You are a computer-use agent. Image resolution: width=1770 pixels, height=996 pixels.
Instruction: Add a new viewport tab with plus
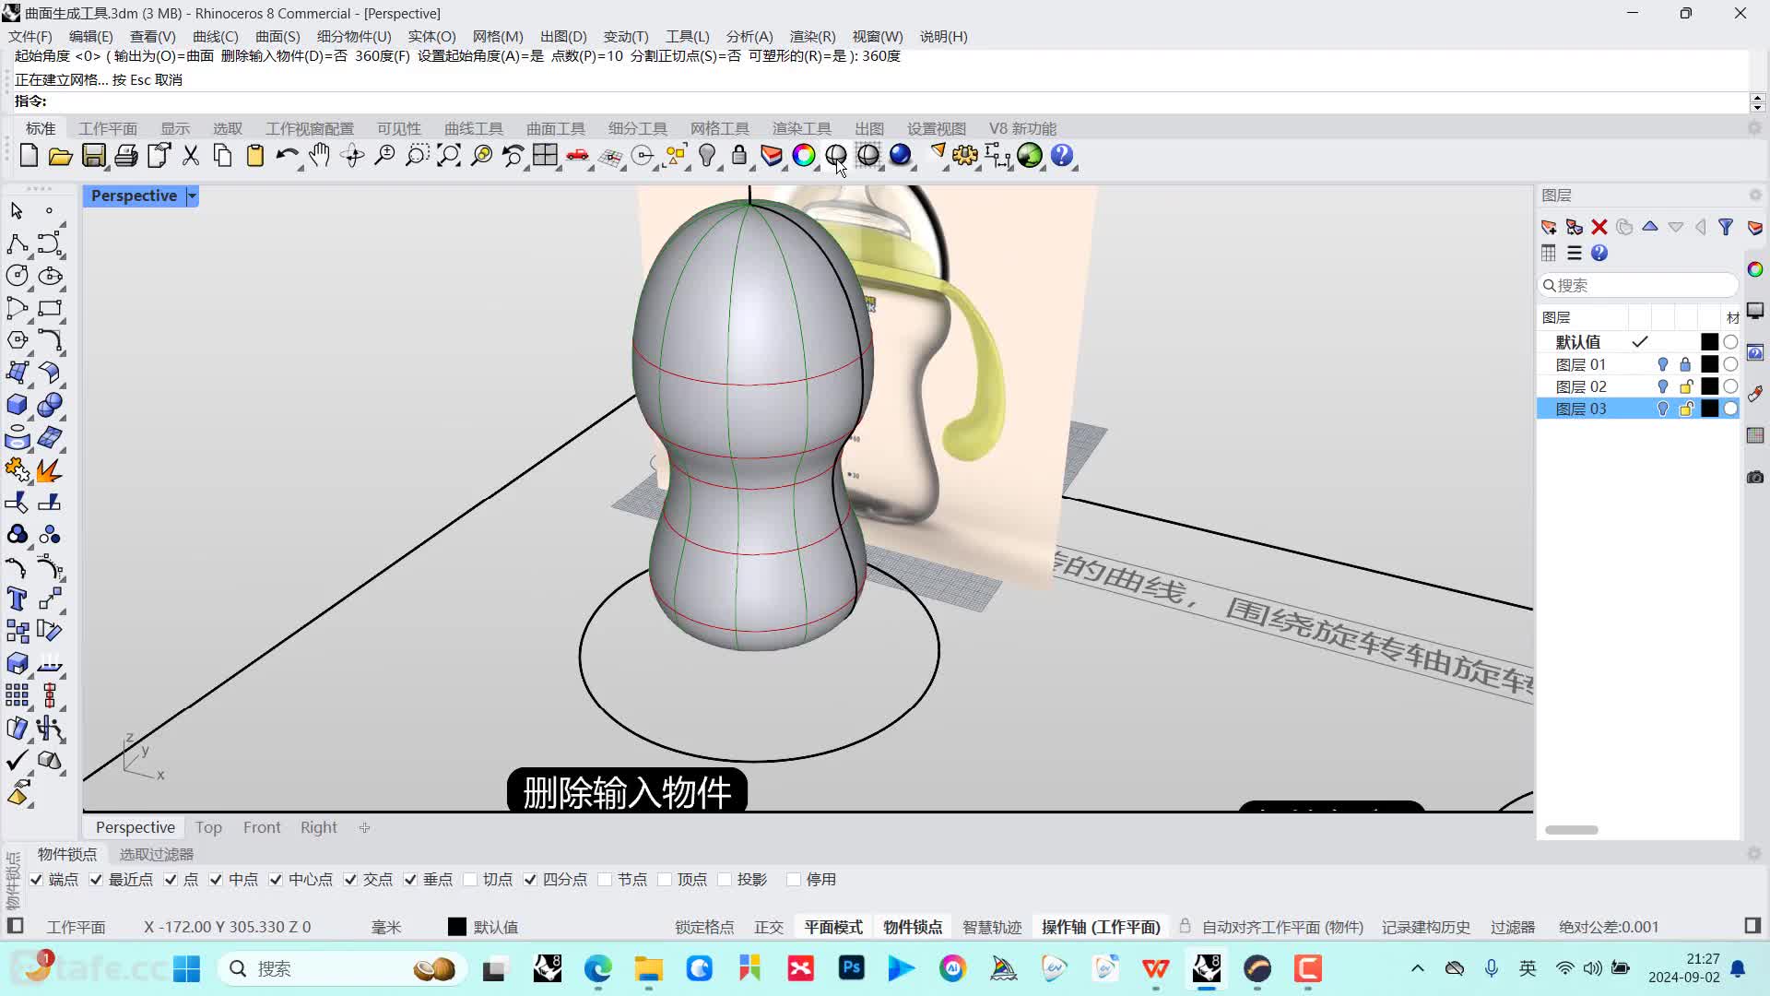tap(364, 827)
